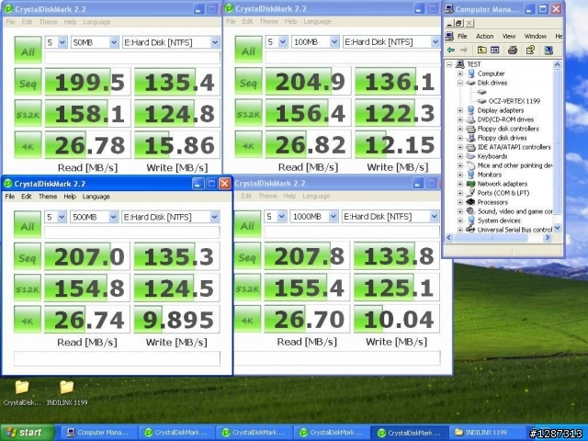Image resolution: width=588 pixels, height=441 pixels.
Task: Open File menu in the 500MB CrystalDiskMark window
Action: (10, 197)
